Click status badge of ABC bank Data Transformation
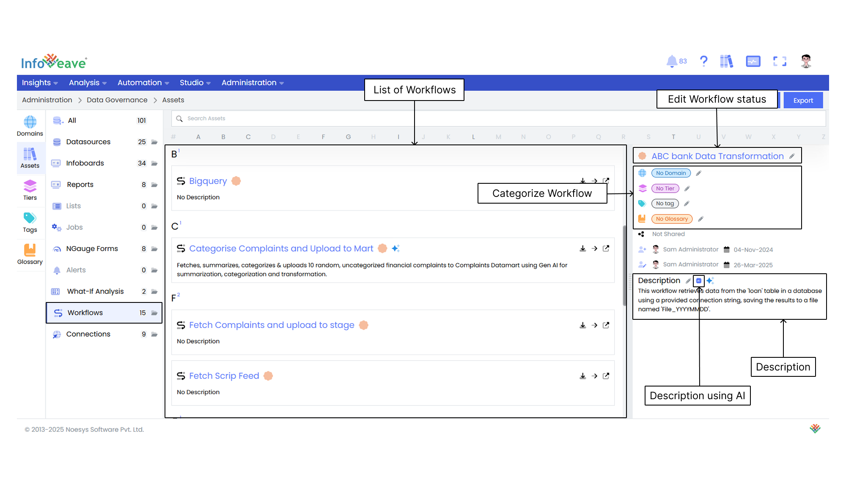Image resolution: width=846 pixels, height=490 pixels. click(642, 156)
